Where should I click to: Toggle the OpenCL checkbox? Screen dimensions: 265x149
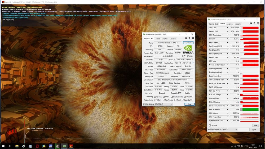click(x=155, y=97)
